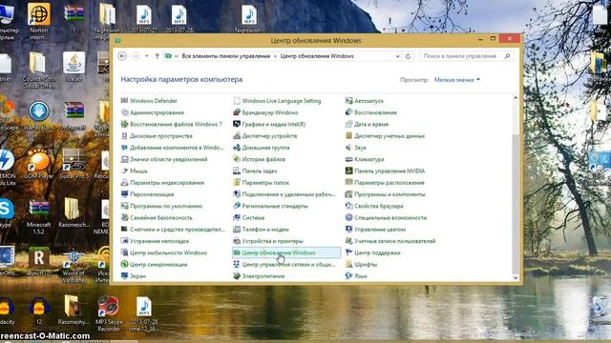Open Графика и медиа Intel(R) link
This screenshot has height=343, width=611.
pyautogui.click(x=274, y=124)
